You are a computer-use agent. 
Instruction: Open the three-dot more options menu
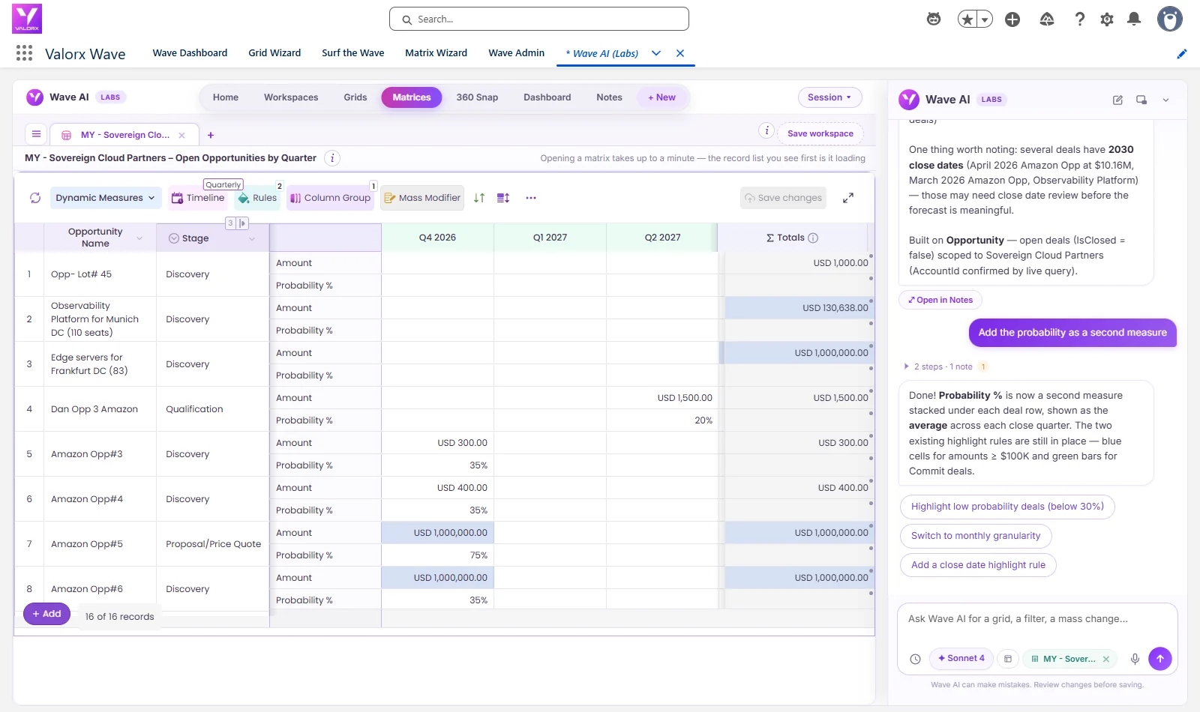(x=531, y=198)
